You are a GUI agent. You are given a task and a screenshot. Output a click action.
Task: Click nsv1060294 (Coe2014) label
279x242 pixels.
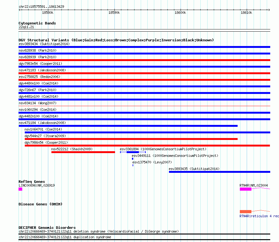coord(38,110)
